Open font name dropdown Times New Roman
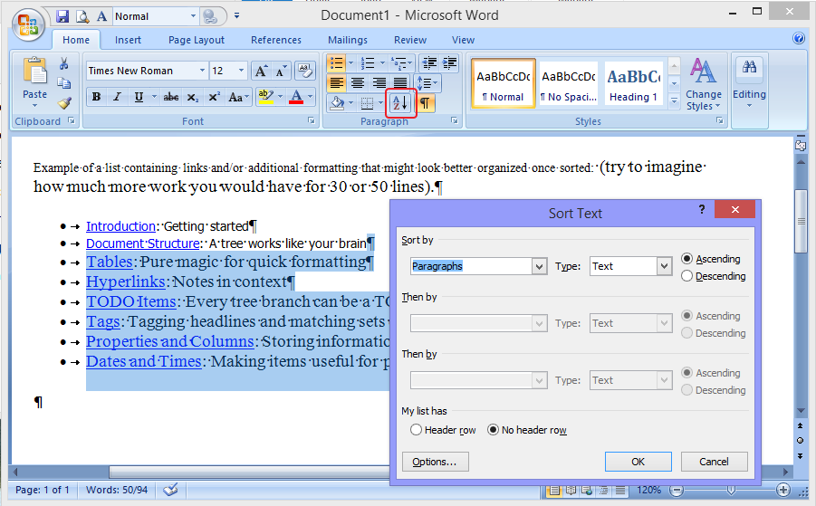This screenshot has width=816, height=506. tap(202, 71)
